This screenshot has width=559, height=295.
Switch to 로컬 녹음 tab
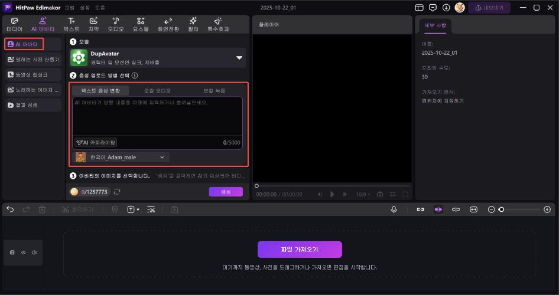(214, 90)
